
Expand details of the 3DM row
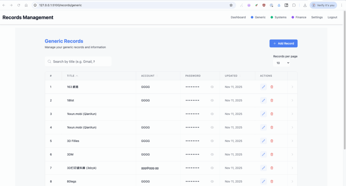click(292, 154)
